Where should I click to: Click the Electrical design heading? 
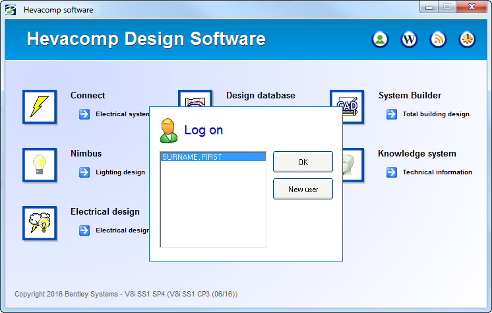click(x=105, y=212)
